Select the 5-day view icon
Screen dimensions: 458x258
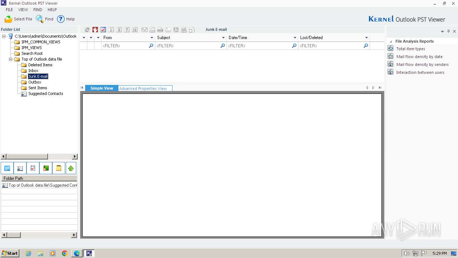tap(119, 30)
